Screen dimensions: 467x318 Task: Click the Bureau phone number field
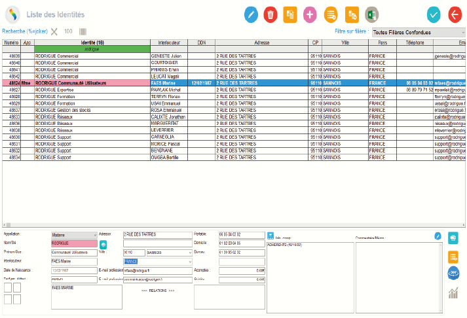click(242, 253)
